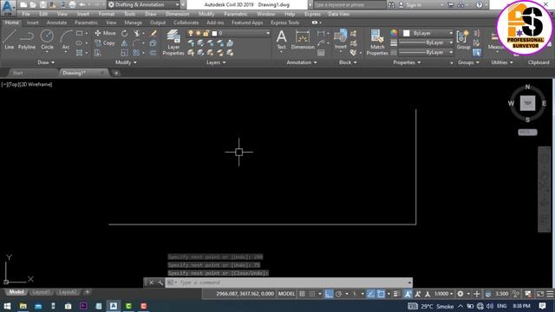Expand the Draw panel
The height and width of the screenshot is (312, 555).
click(x=46, y=62)
